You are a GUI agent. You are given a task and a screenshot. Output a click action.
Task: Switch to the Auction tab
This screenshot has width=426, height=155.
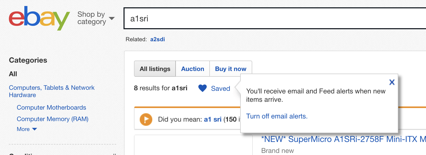[x=193, y=69]
